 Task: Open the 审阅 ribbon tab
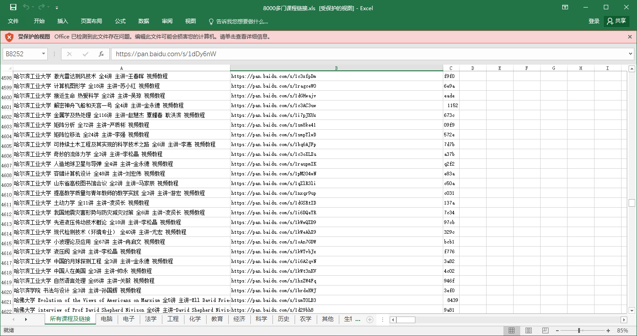167,21
